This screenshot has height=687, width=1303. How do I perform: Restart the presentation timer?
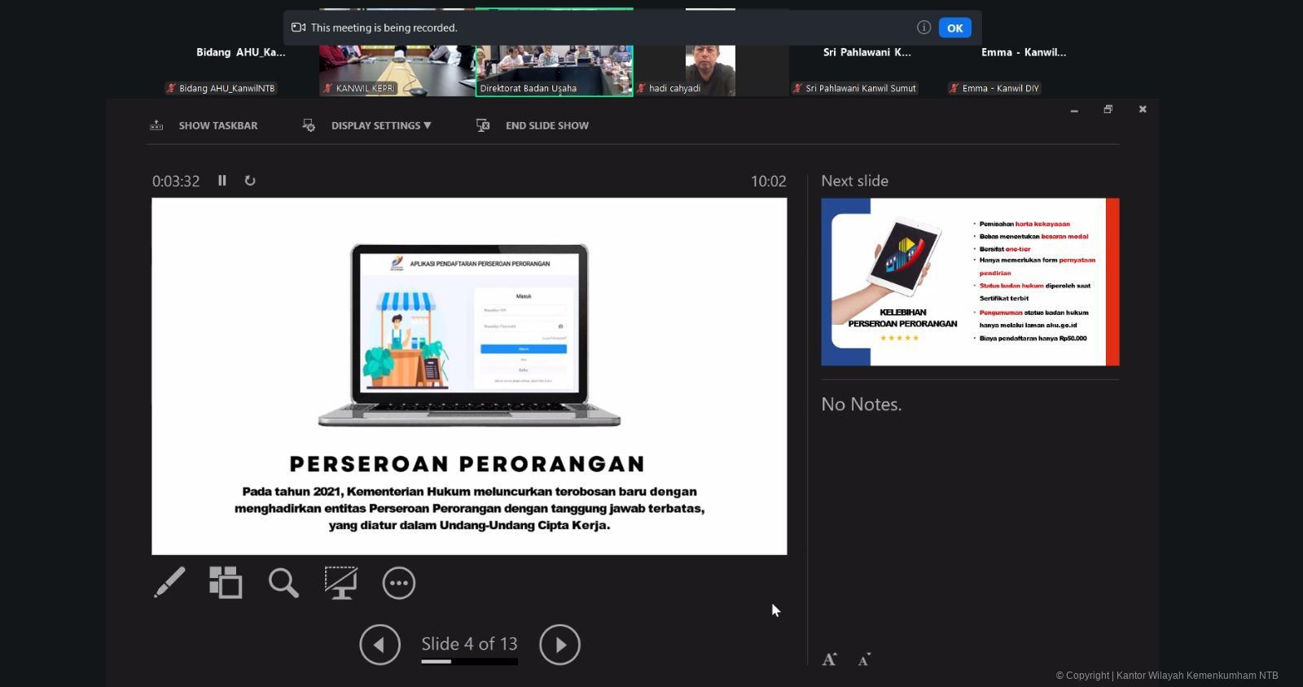click(250, 181)
